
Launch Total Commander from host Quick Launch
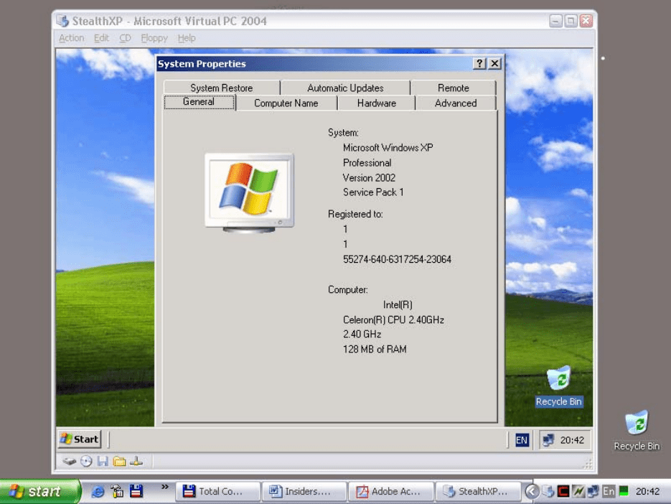coord(136,491)
